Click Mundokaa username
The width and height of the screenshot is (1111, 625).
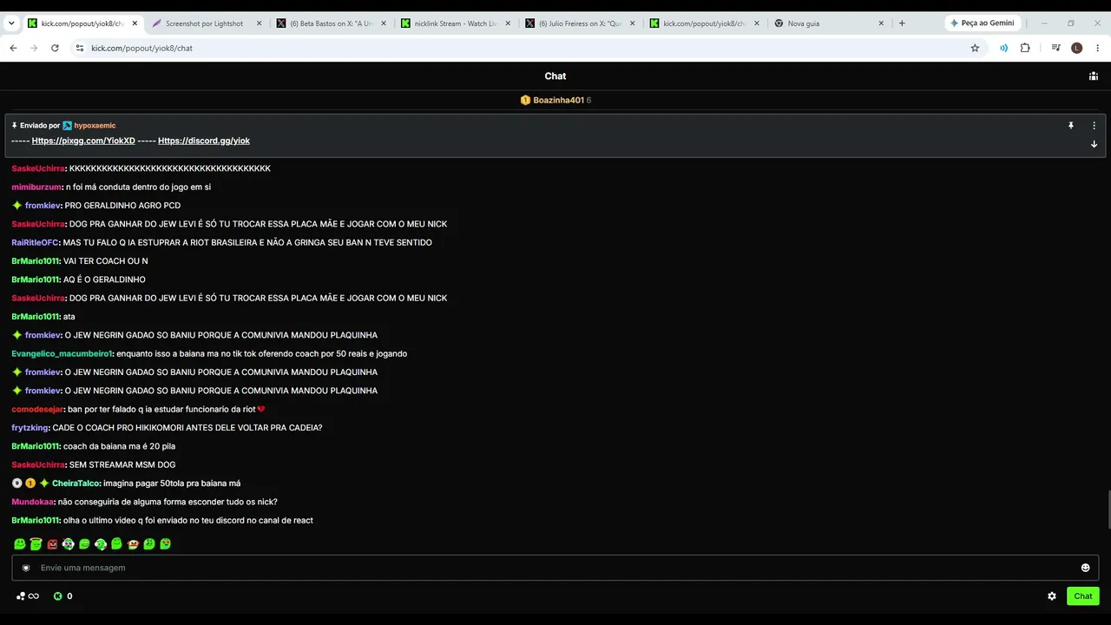[x=33, y=502]
